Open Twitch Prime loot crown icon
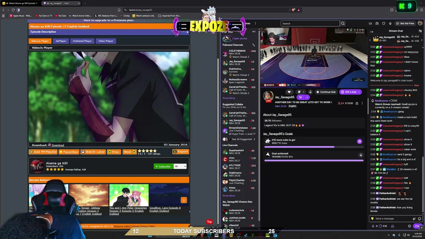The height and width of the screenshot is (239, 425). pyautogui.click(x=370, y=24)
